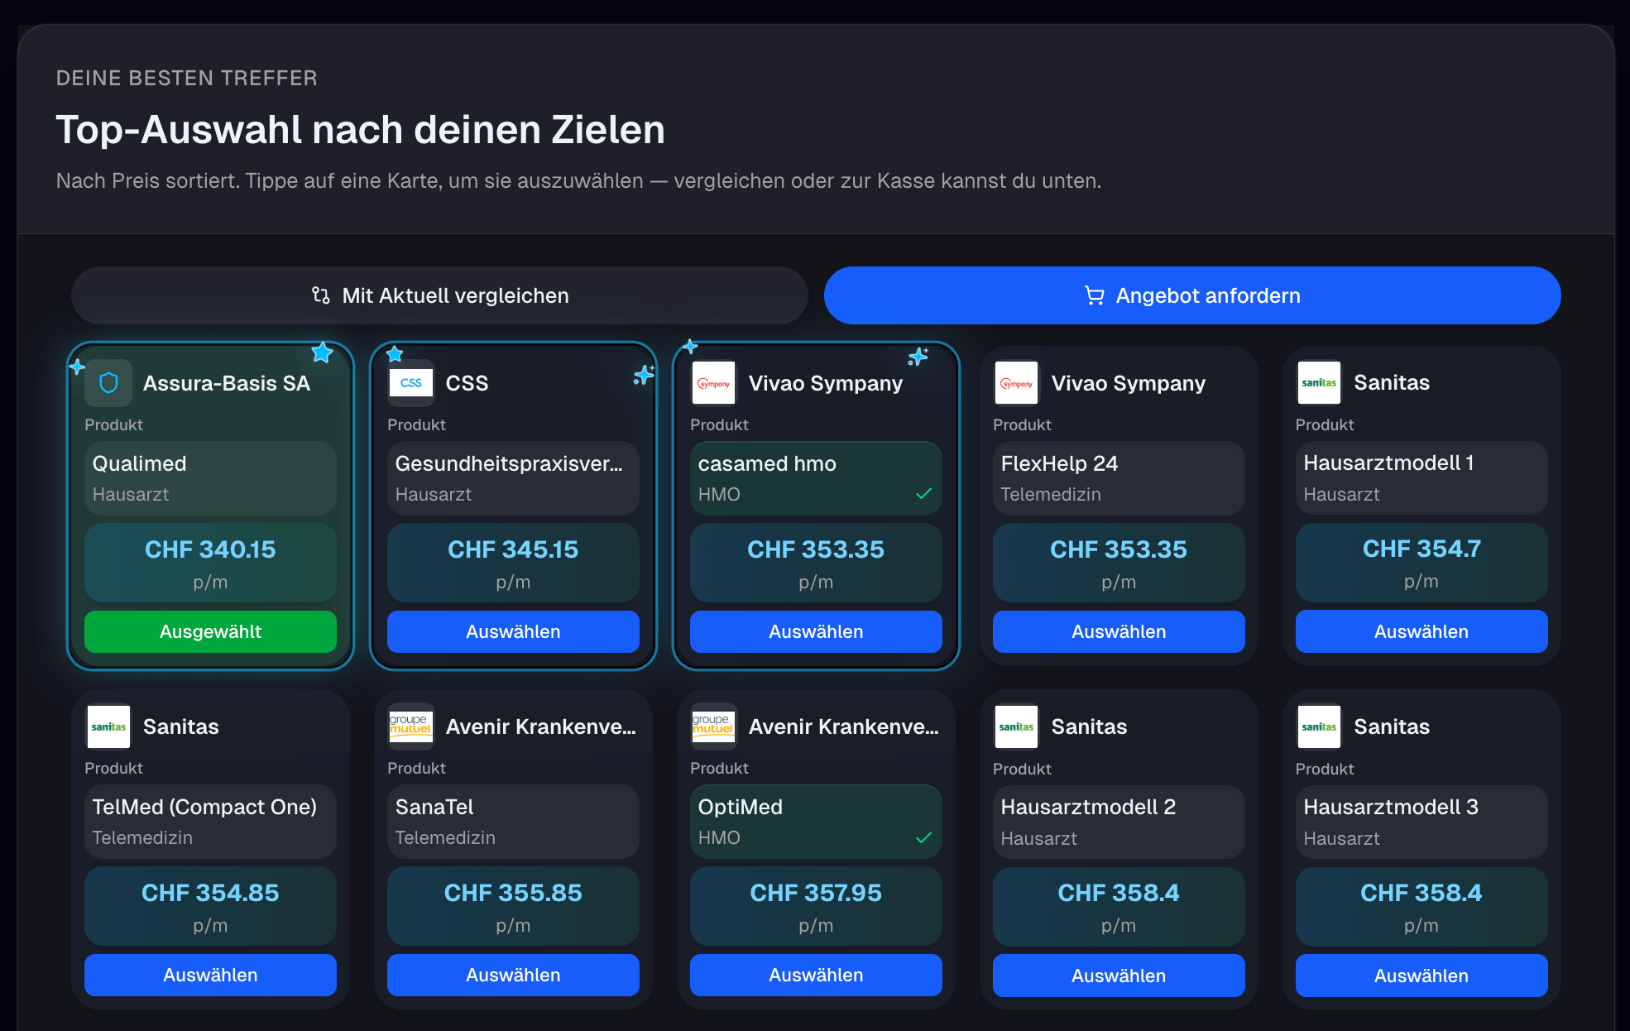Click the green checkmark on OptiMed

click(x=923, y=837)
